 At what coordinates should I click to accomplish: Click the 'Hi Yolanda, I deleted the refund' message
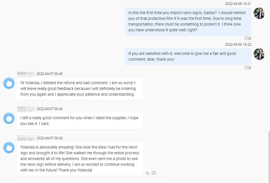click(x=80, y=88)
